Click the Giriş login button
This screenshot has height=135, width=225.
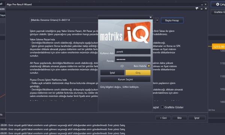[x=138, y=73]
